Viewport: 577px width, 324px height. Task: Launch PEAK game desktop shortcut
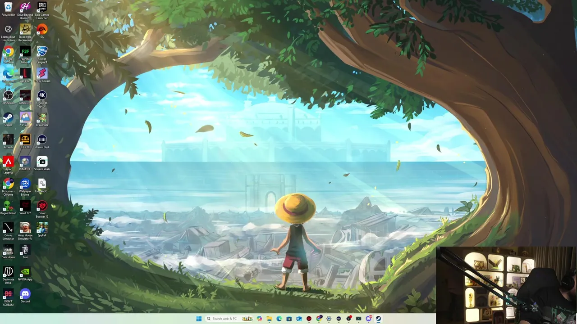click(x=25, y=119)
